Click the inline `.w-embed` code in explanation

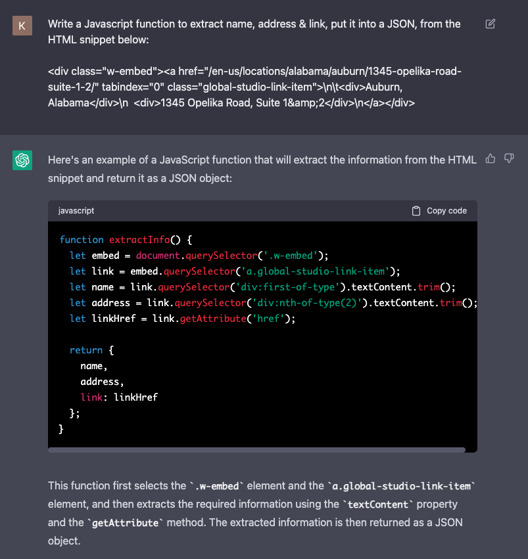(216, 486)
